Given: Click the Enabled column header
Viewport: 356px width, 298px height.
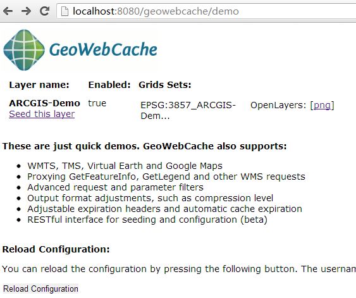Looking at the screenshot, I should [x=109, y=85].
